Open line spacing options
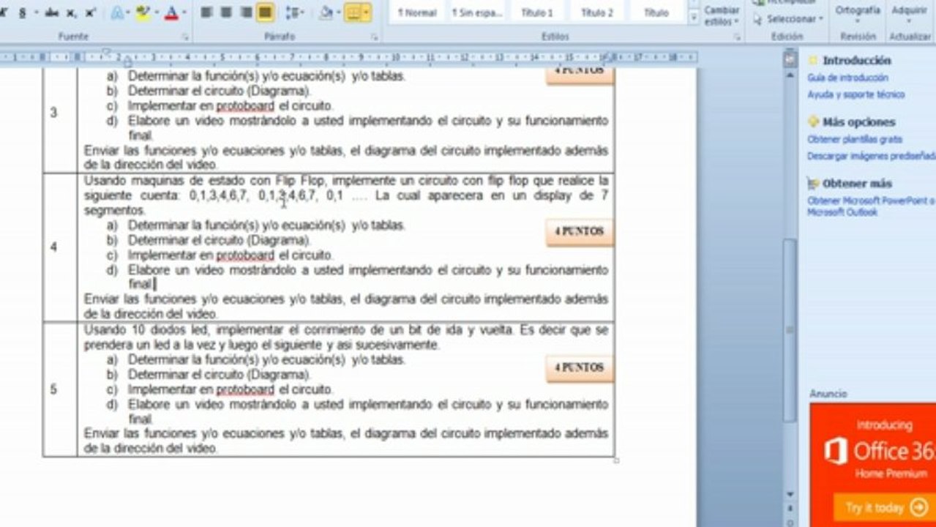The height and width of the screenshot is (527, 936). [294, 12]
